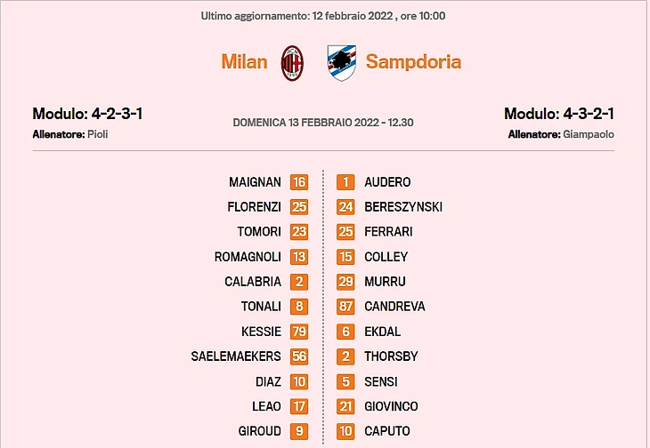Select the player name LEAO
Viewport: 650px width, 448px height.
click(266, 406)
